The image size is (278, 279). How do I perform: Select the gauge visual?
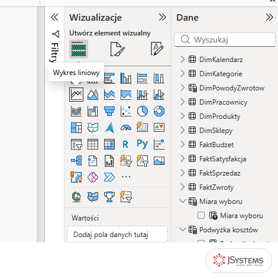point(126,128)
